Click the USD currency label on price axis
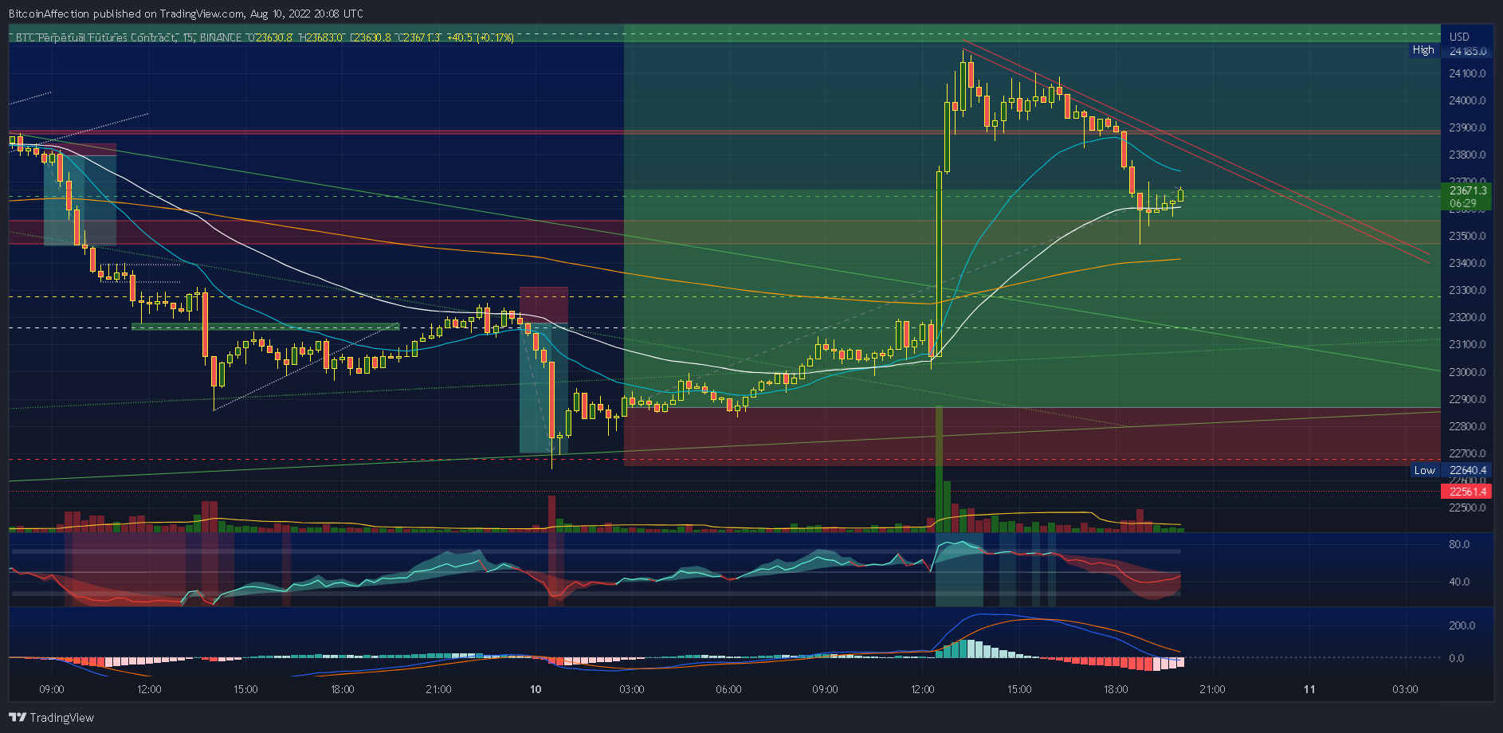Image resolution: width=1503 pixels, height=733 pixels. (x=1459, y=37)
